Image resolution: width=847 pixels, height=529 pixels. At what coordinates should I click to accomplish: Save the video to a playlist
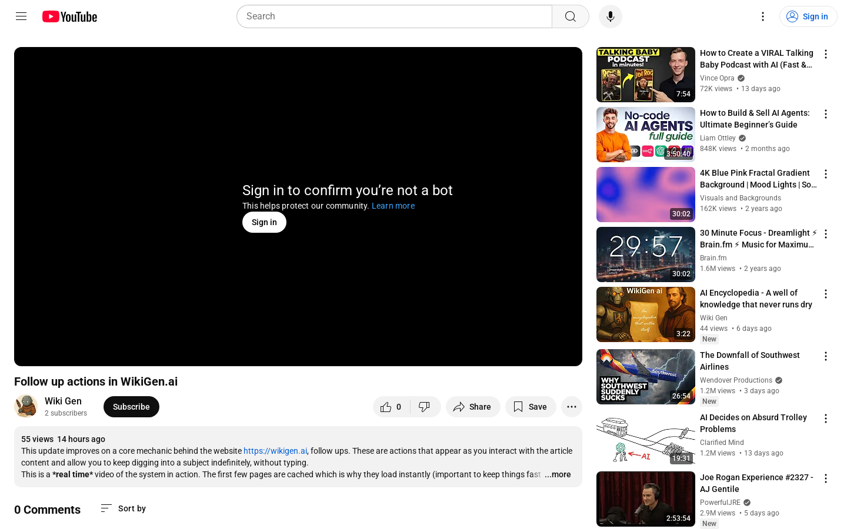click(531, 407)
